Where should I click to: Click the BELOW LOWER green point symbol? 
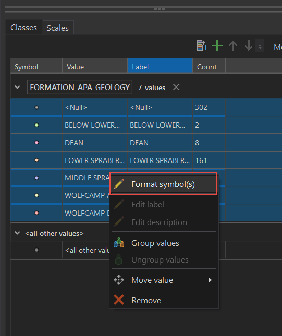point(36,125)
